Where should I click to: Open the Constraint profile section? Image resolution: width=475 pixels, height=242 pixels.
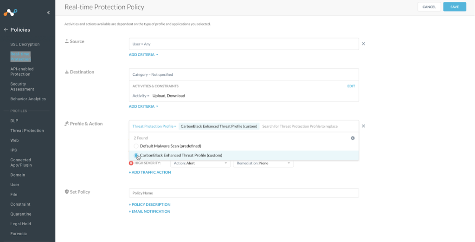20,204
